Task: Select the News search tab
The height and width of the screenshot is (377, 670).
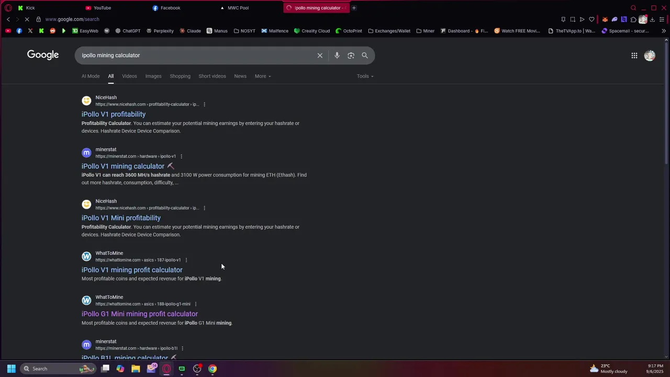Action: (240, 76)
